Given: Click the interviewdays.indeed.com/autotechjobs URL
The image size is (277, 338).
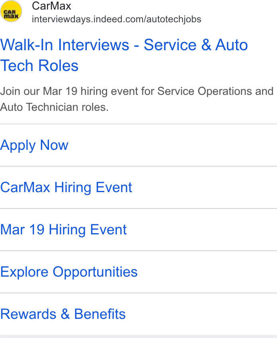Looking at the screenshot, I should pyautogui.click(x=117, y=20).
